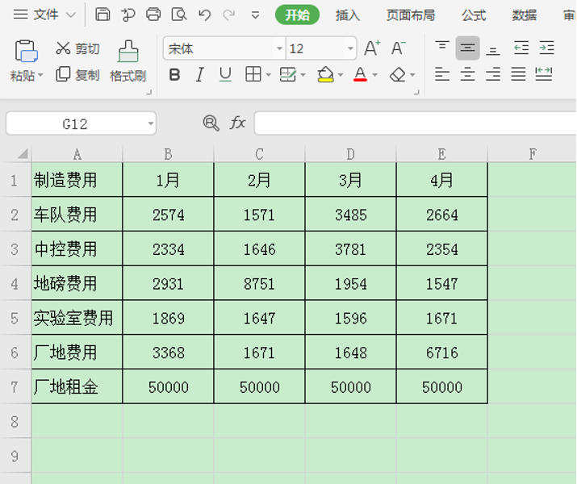Click the Save icon
This screenshot has width=577, height=484.
[x=102, y=15]
